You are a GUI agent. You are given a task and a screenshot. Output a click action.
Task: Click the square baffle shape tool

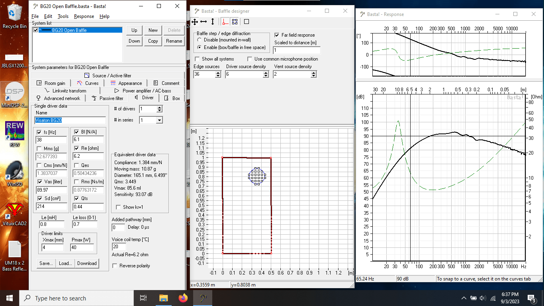click(x=247, y=22)
